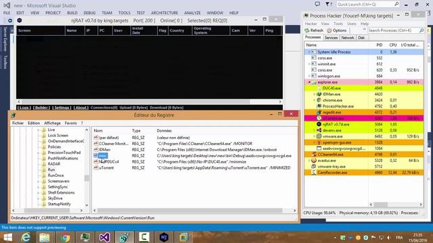Select openvpn-gui.exe process row

(x=364, y=142)
